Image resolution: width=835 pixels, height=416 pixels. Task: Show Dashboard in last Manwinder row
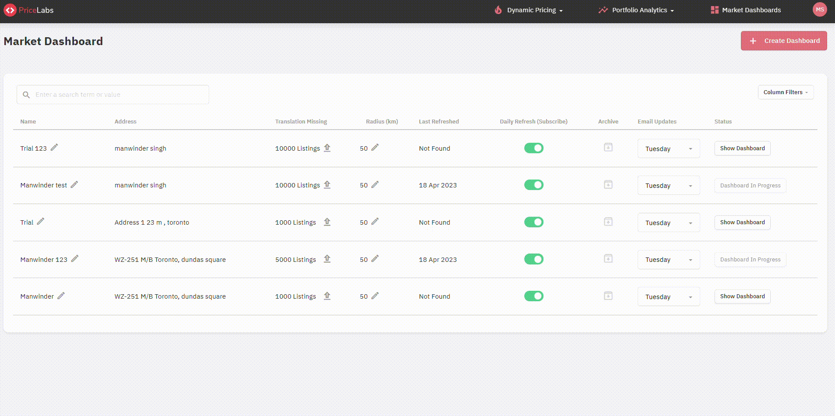pos(742,296)
